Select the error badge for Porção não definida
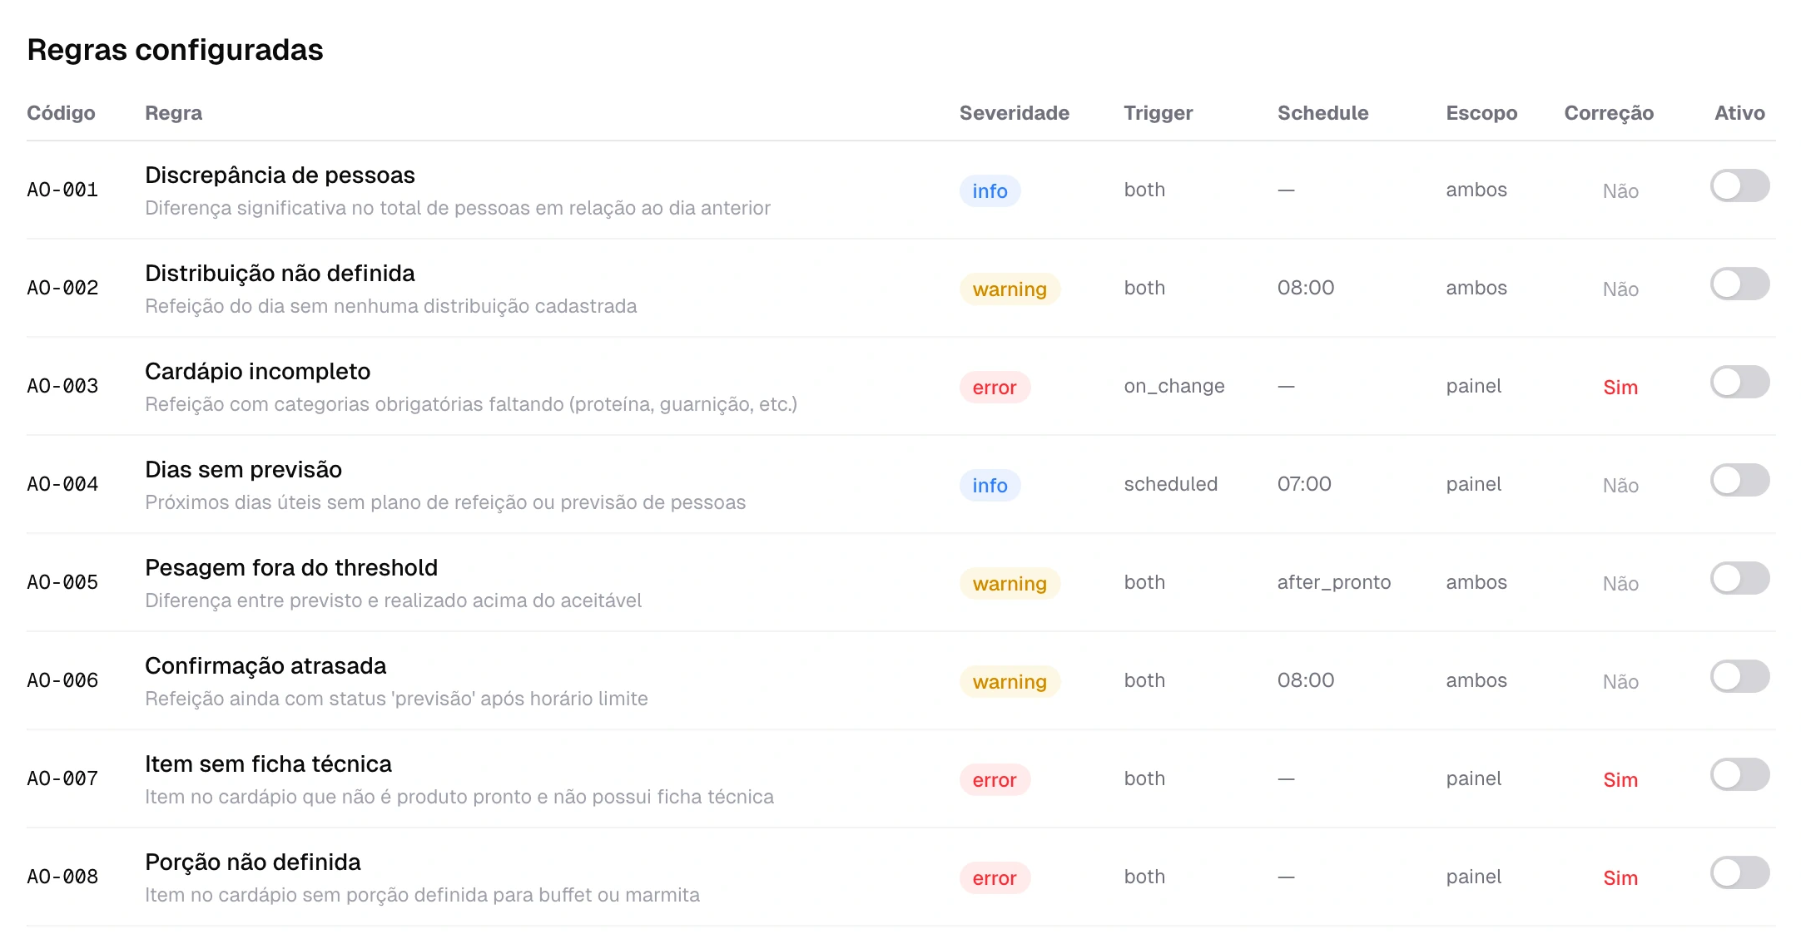Image resolution: width=1801 pixels, height=934 pixels. pyautogui.click(x=995, y=878)
